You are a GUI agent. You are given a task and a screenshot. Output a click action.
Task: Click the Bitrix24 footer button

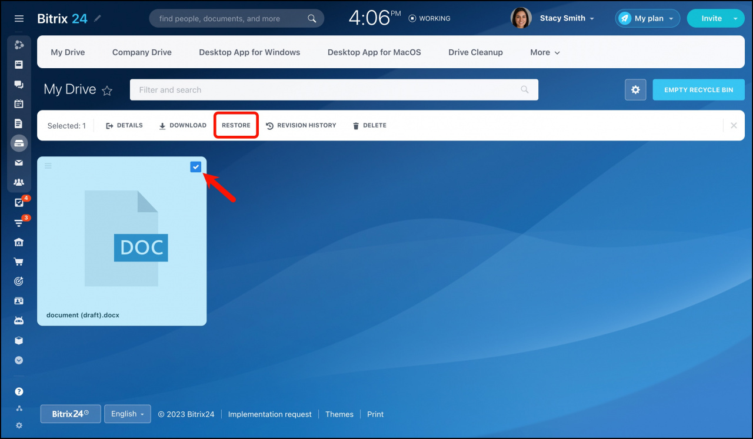(71, 414)
